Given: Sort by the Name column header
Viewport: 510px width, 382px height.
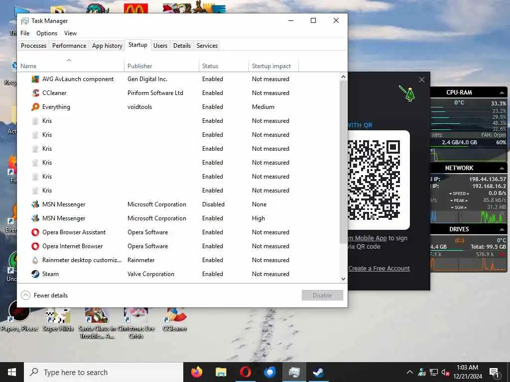Looking at the screenshot, I should [x=71, y=66].
